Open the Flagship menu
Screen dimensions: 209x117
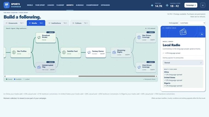pyautogui.click(x=60, y=5)
